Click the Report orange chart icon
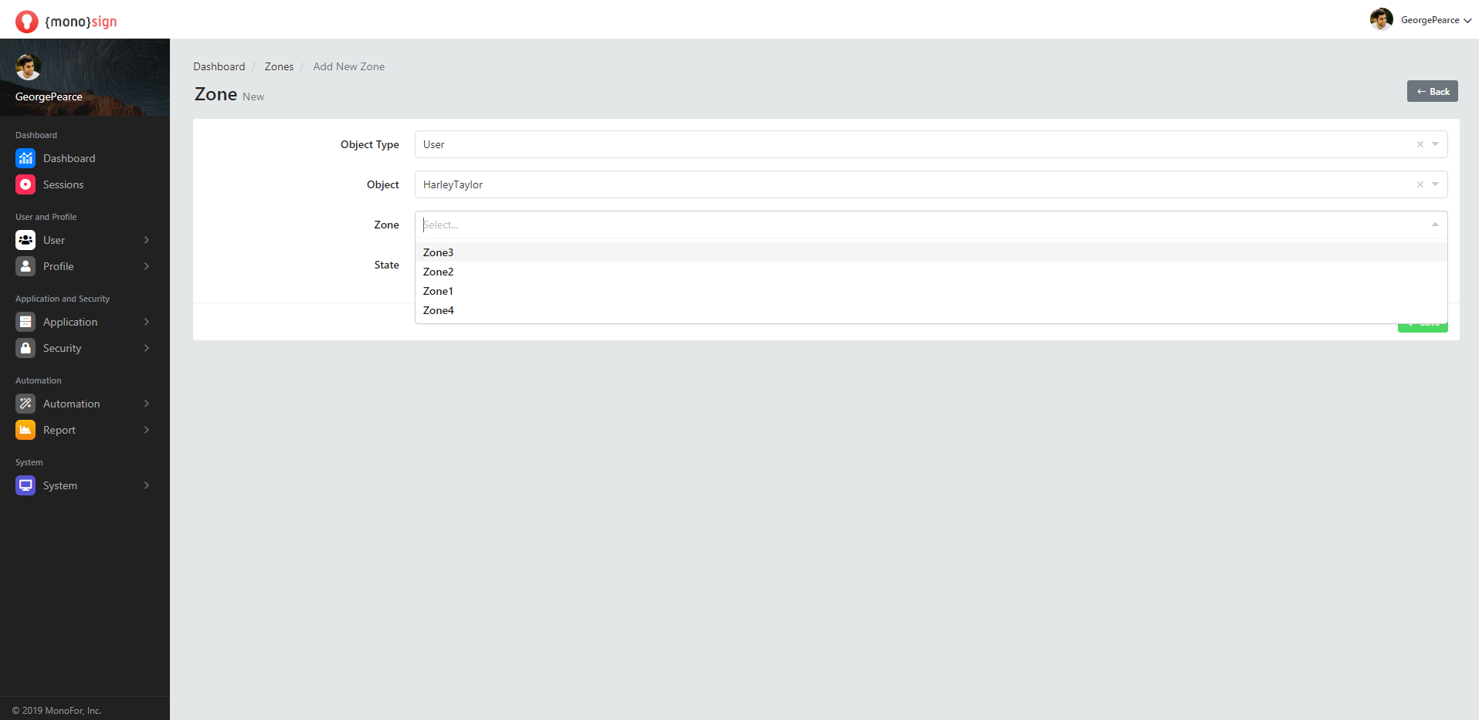Viewport: 1479px width, 720px height. click(25, 430)
